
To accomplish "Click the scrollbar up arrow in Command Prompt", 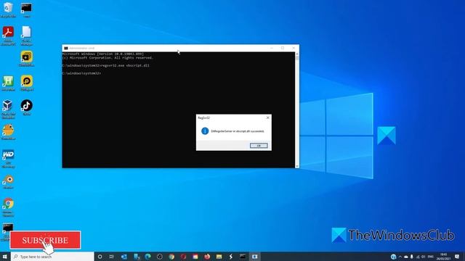I will pyautogui.click(x=297, y=54).
